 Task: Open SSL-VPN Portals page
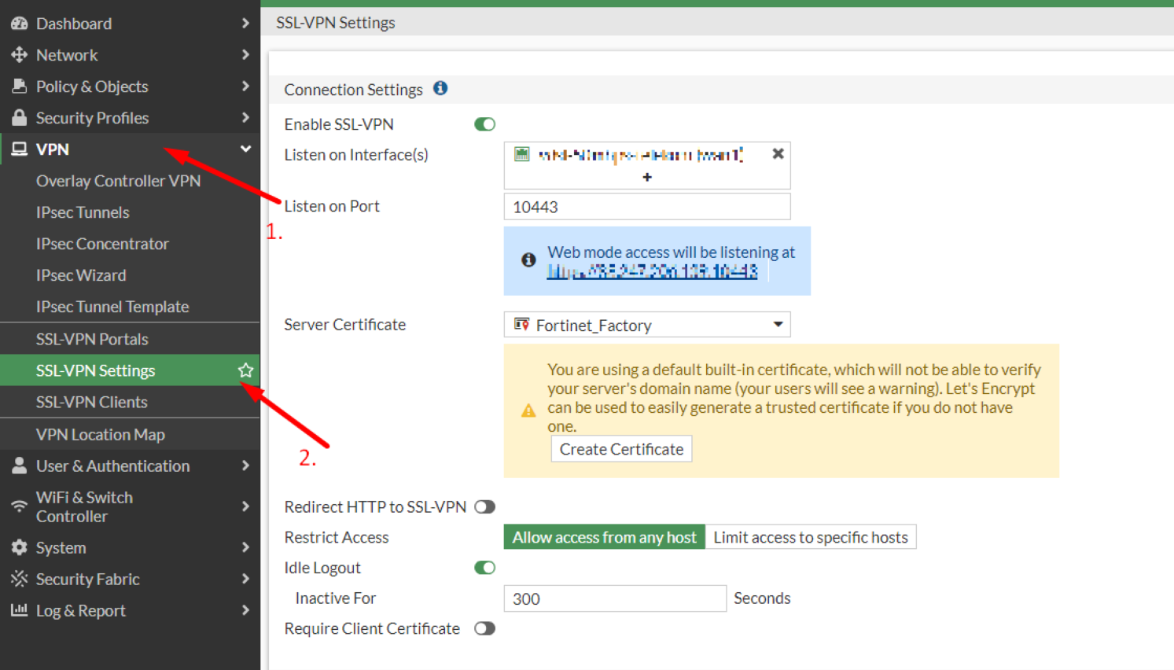[92, 339]
